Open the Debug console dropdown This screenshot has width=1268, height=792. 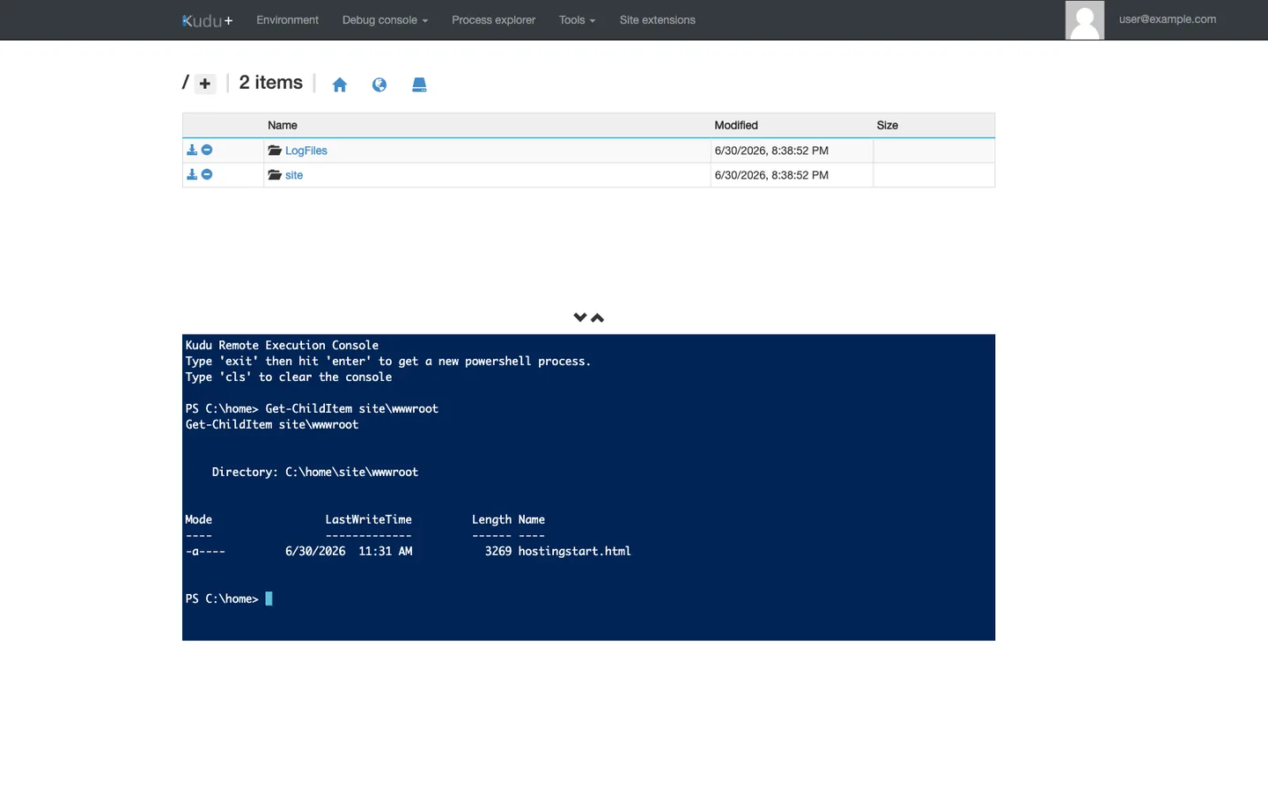coord(385,19)
